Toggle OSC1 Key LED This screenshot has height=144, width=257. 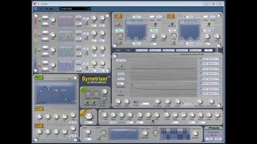(x=39, y=19)
